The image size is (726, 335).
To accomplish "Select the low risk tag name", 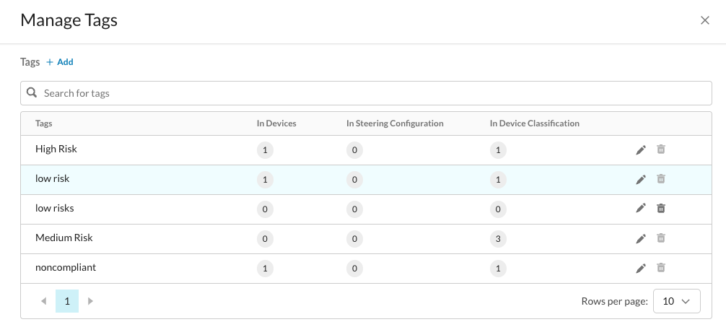I will pyautogui.click(x=52, y=179).
